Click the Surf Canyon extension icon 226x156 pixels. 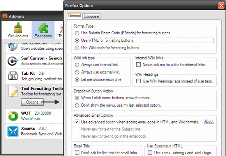13,61
